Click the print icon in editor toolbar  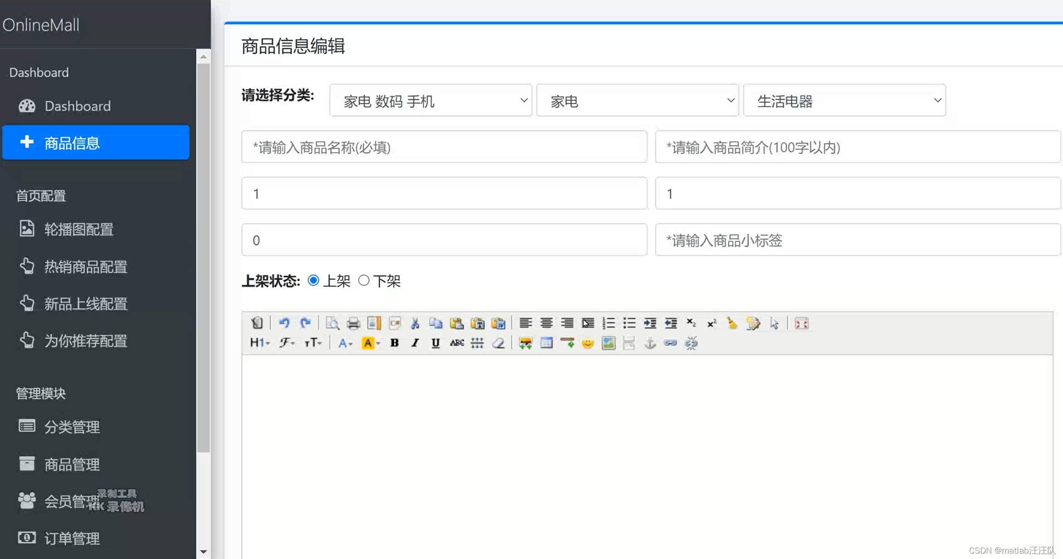click(353, 323)
